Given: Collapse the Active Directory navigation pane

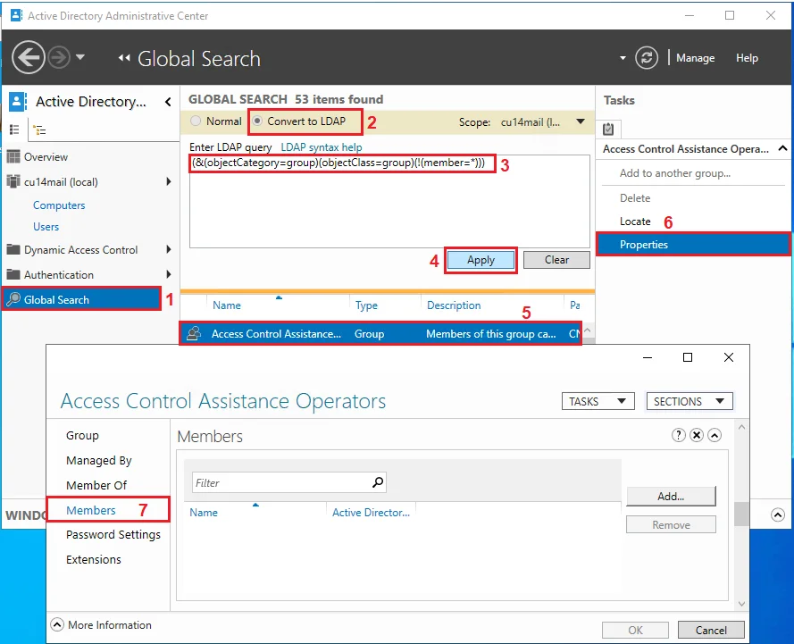Looking at the screenshot, I should [168, 102].
